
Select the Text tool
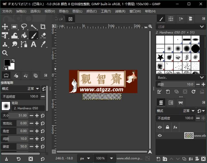[x=34, y=44]
